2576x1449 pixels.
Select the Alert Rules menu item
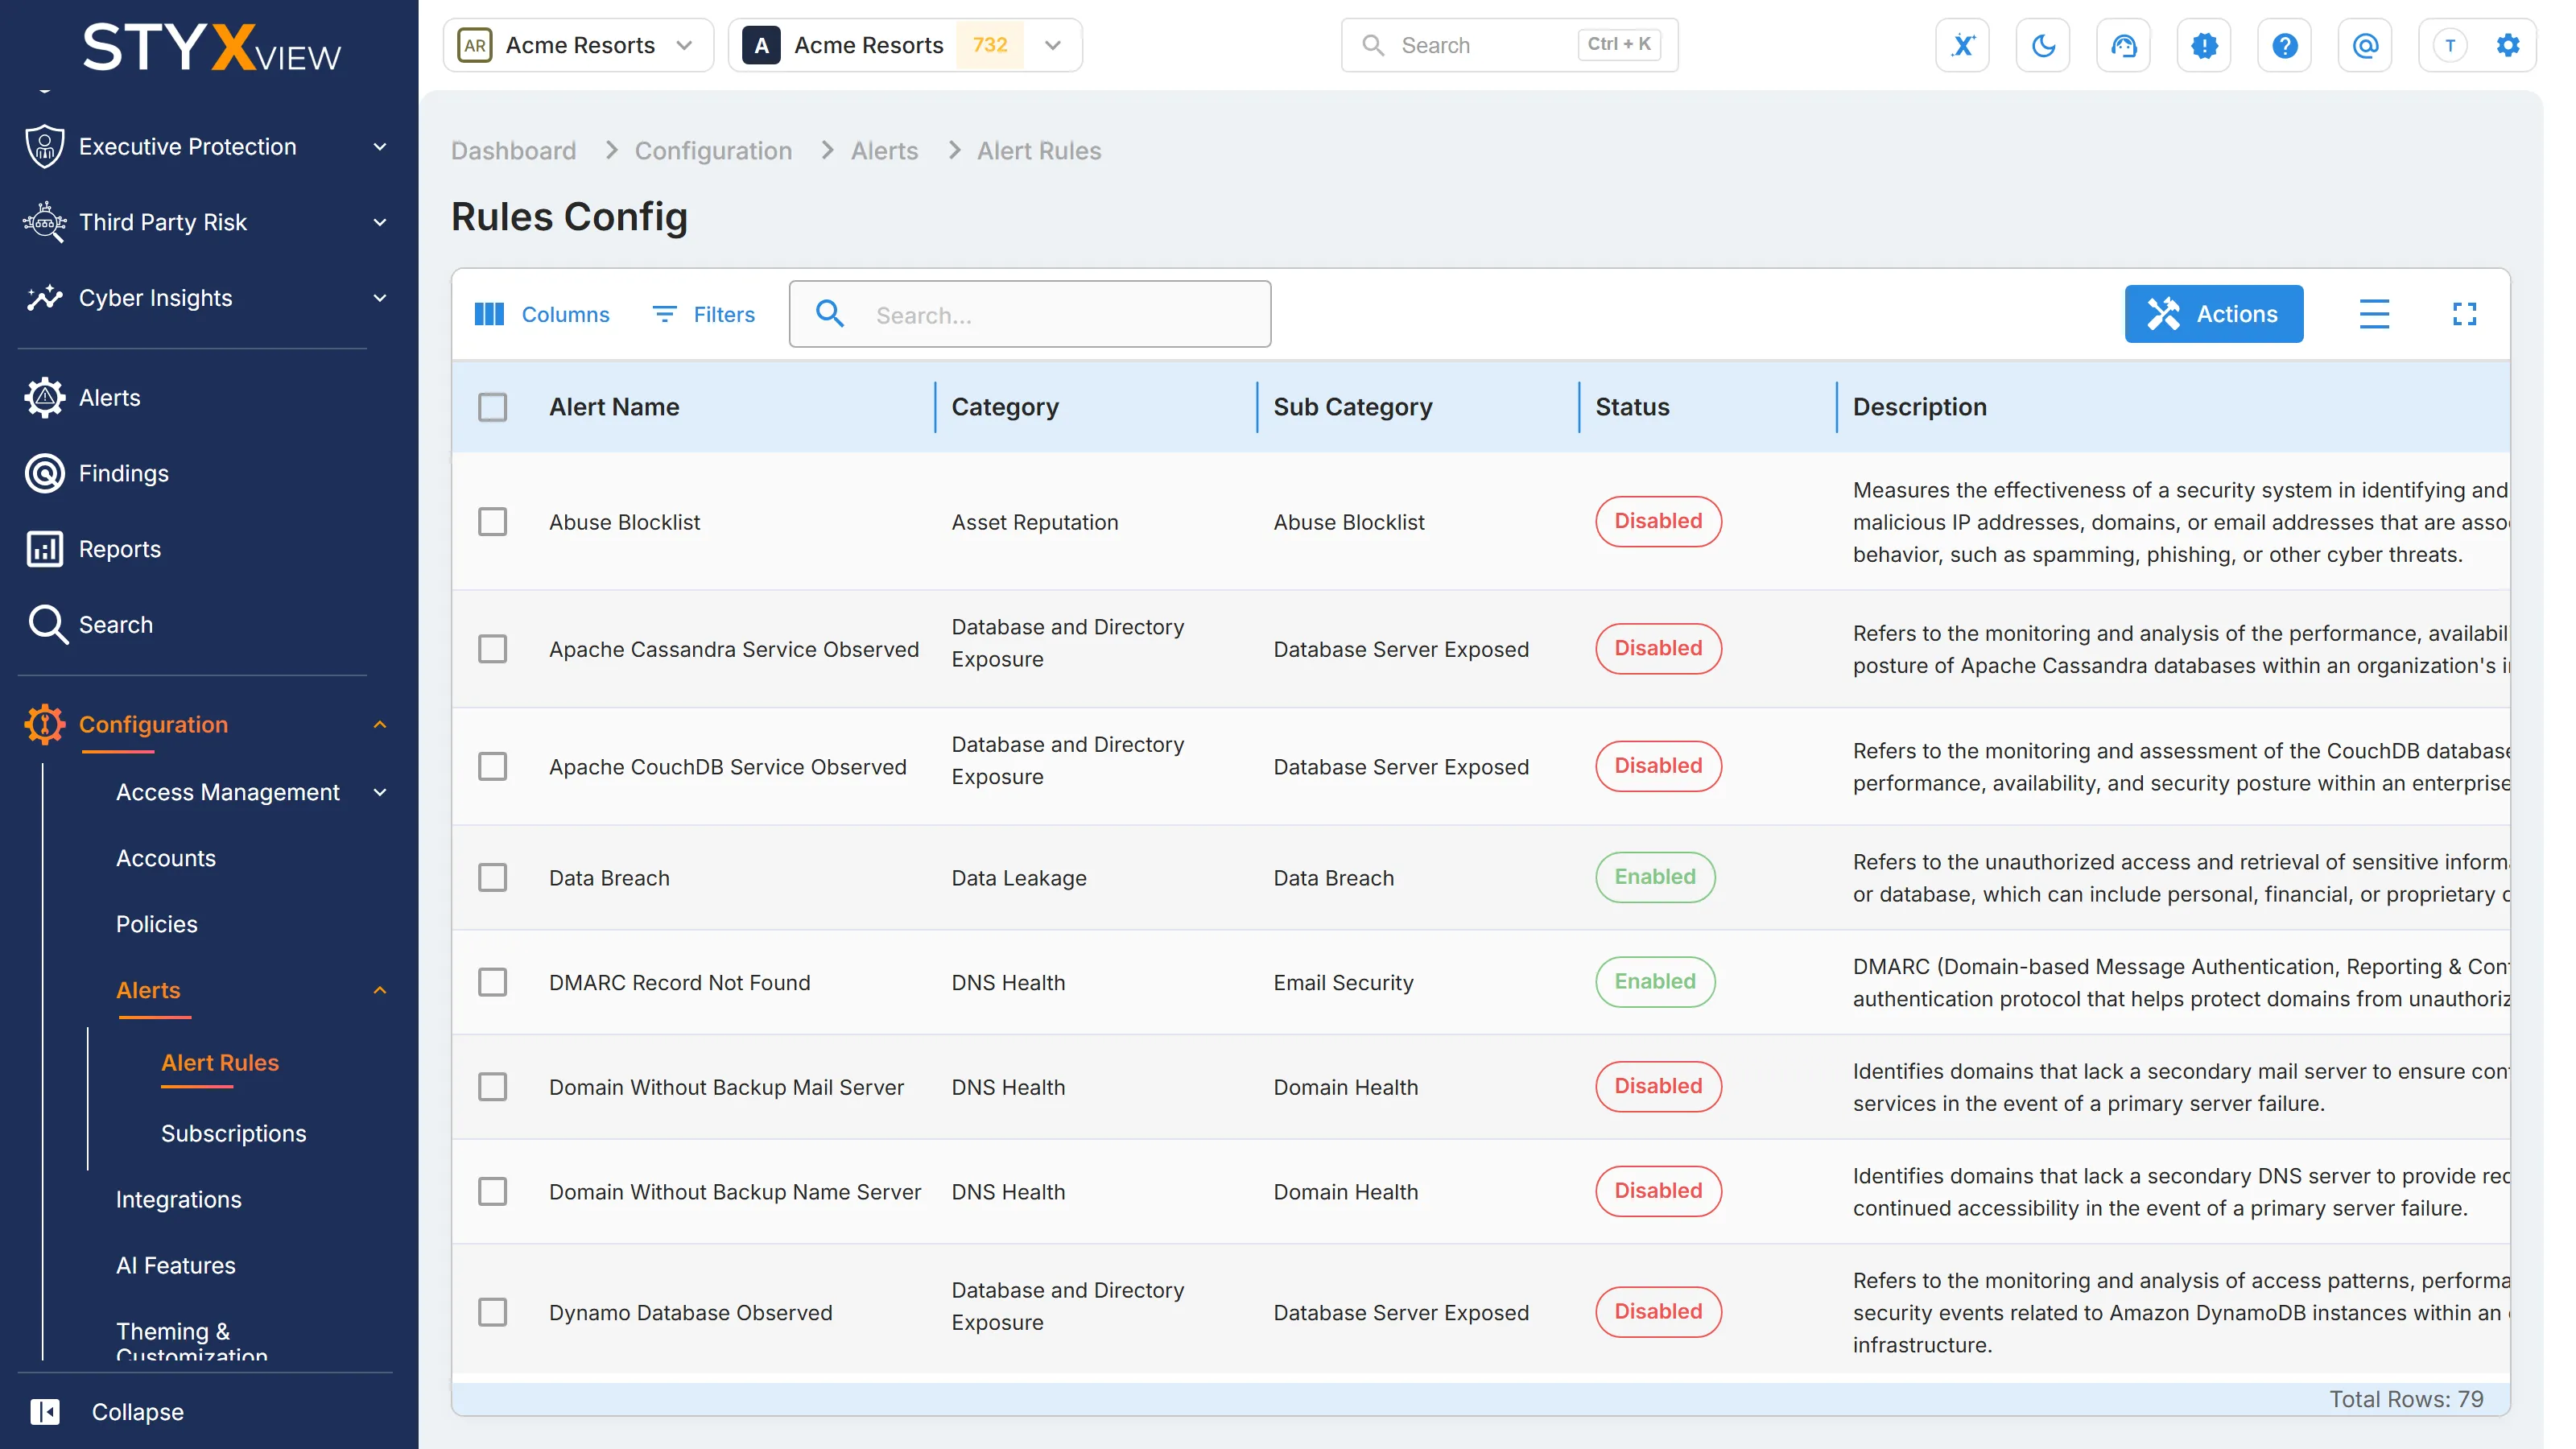pos(220,1062)
